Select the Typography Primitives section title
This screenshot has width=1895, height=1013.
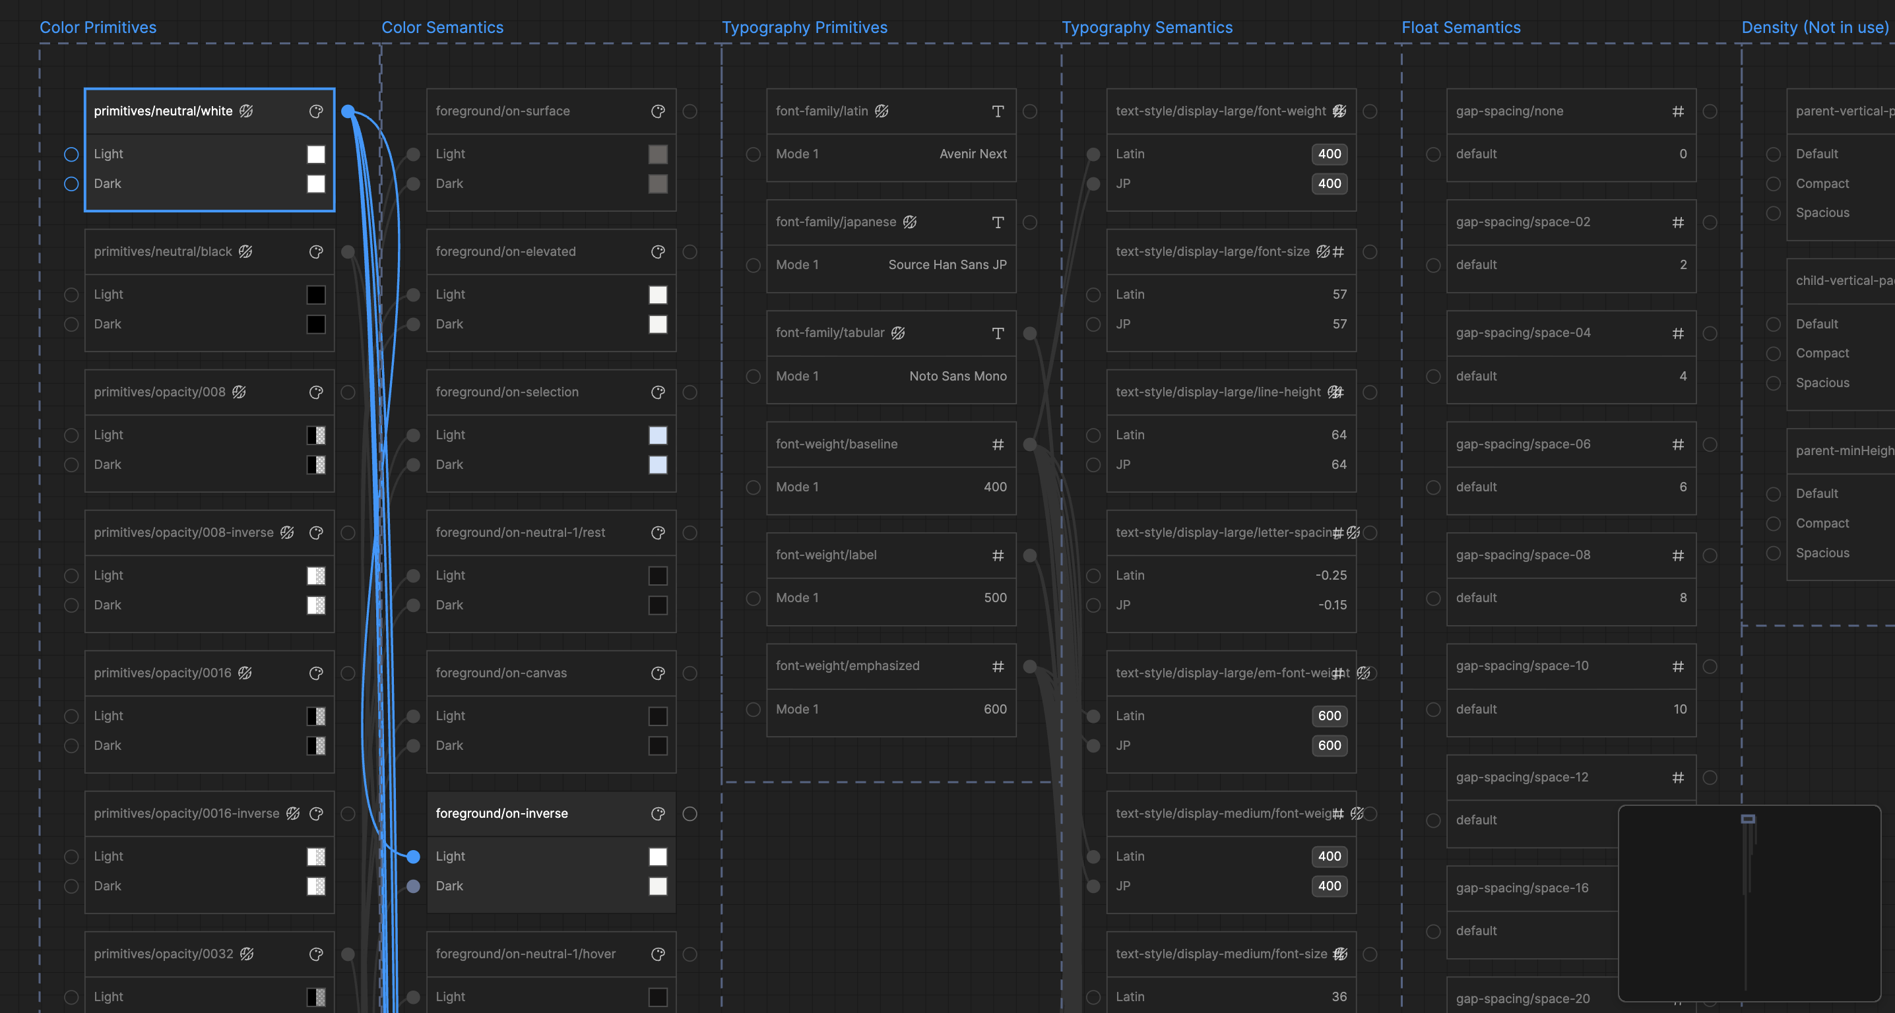click(804, 27)
